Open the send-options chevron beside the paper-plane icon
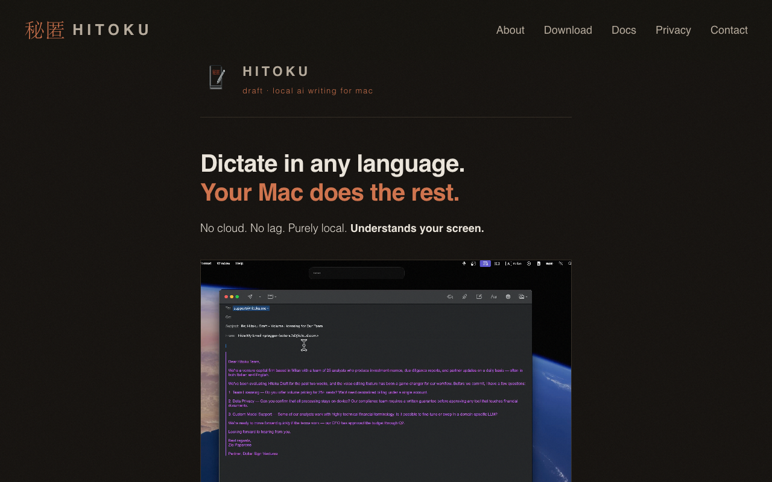The image size is (772, 482). pyautogui.click(x=260, y=297)
